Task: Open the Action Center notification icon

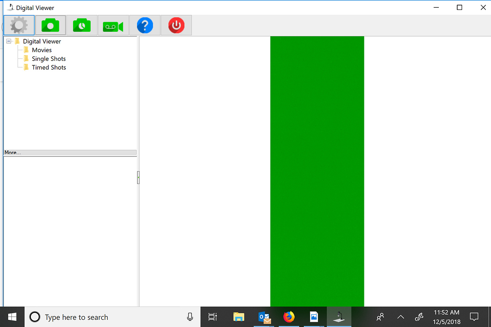Action: tap(474, 317)
